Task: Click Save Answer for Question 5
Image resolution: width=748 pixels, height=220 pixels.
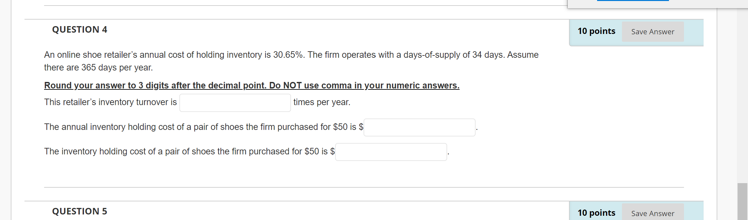Action: coord(652,213)
